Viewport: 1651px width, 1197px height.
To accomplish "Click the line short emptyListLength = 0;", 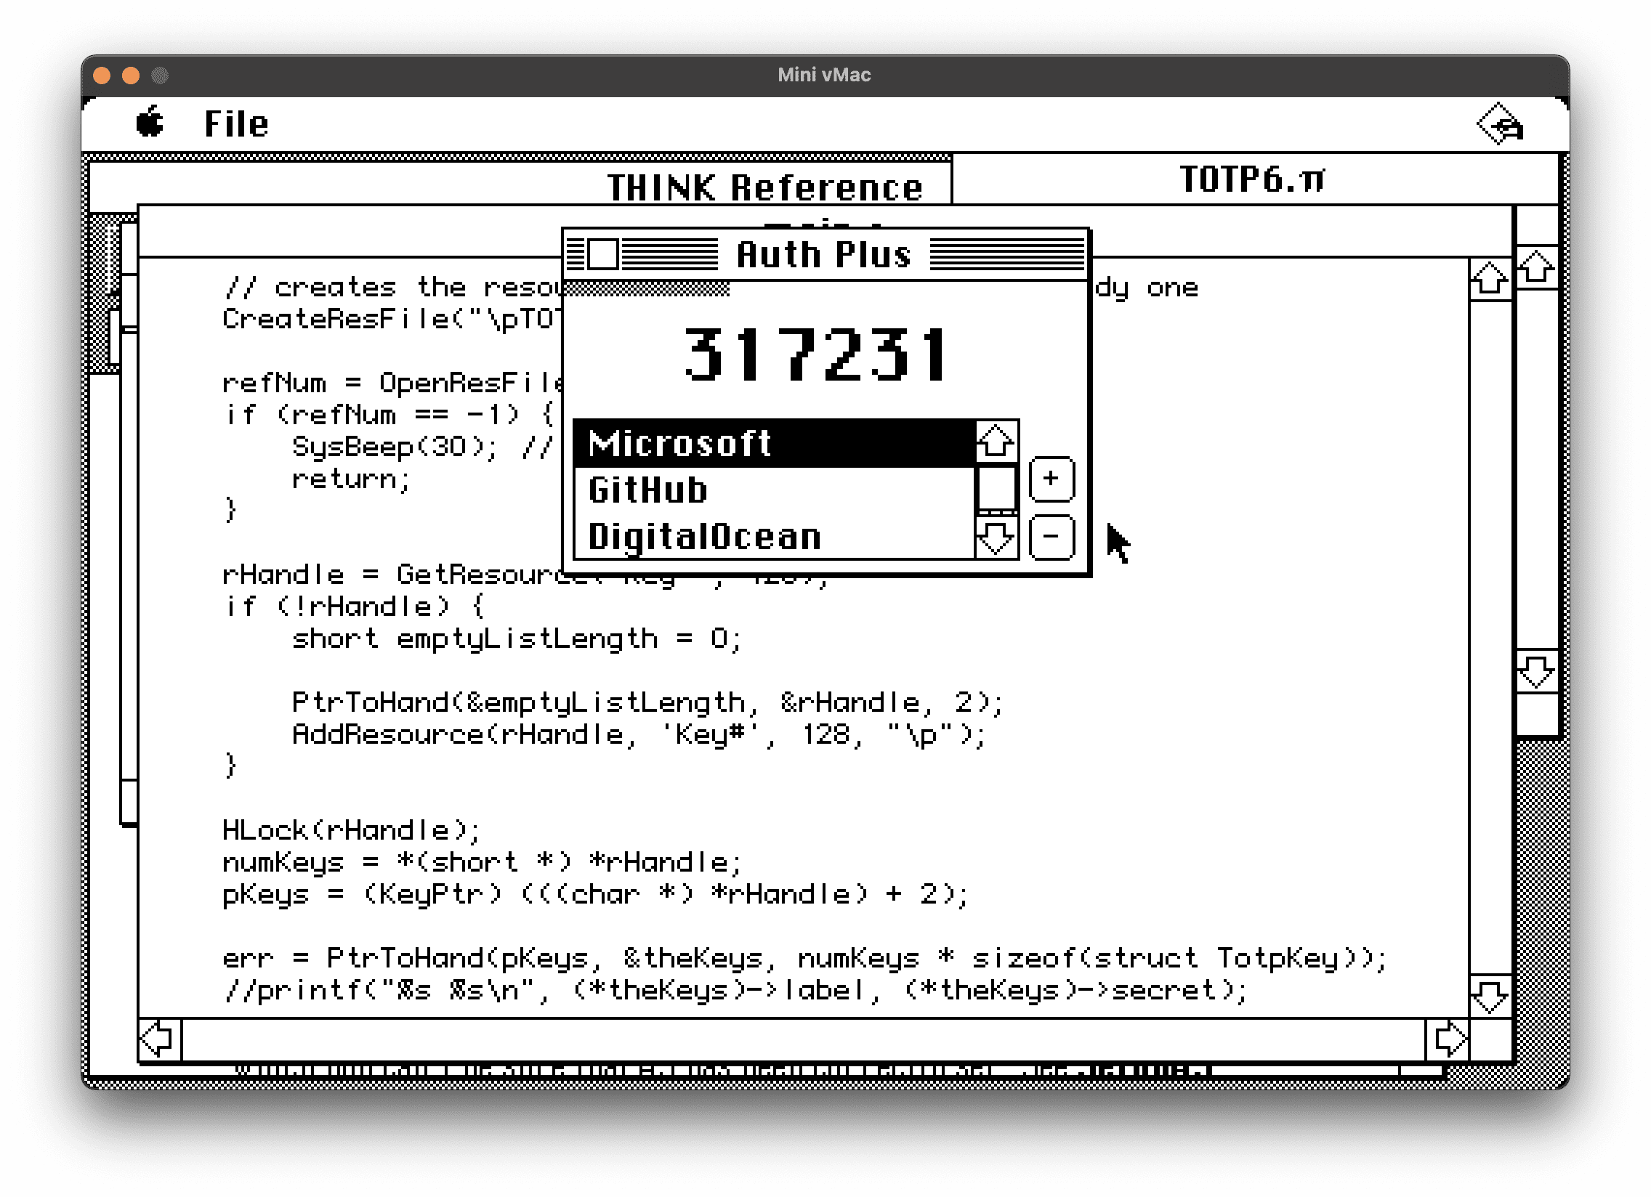I will click(516, 638).
